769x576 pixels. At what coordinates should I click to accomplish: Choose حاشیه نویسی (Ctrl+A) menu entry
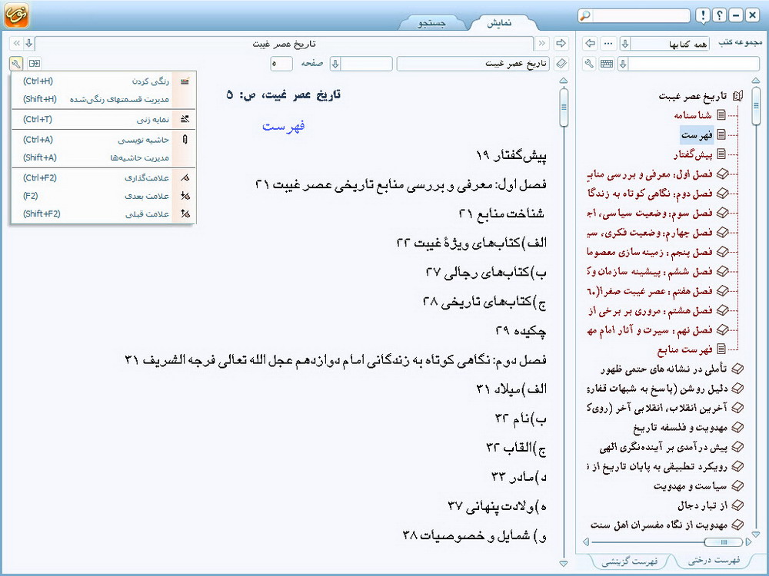click(103, 140)
